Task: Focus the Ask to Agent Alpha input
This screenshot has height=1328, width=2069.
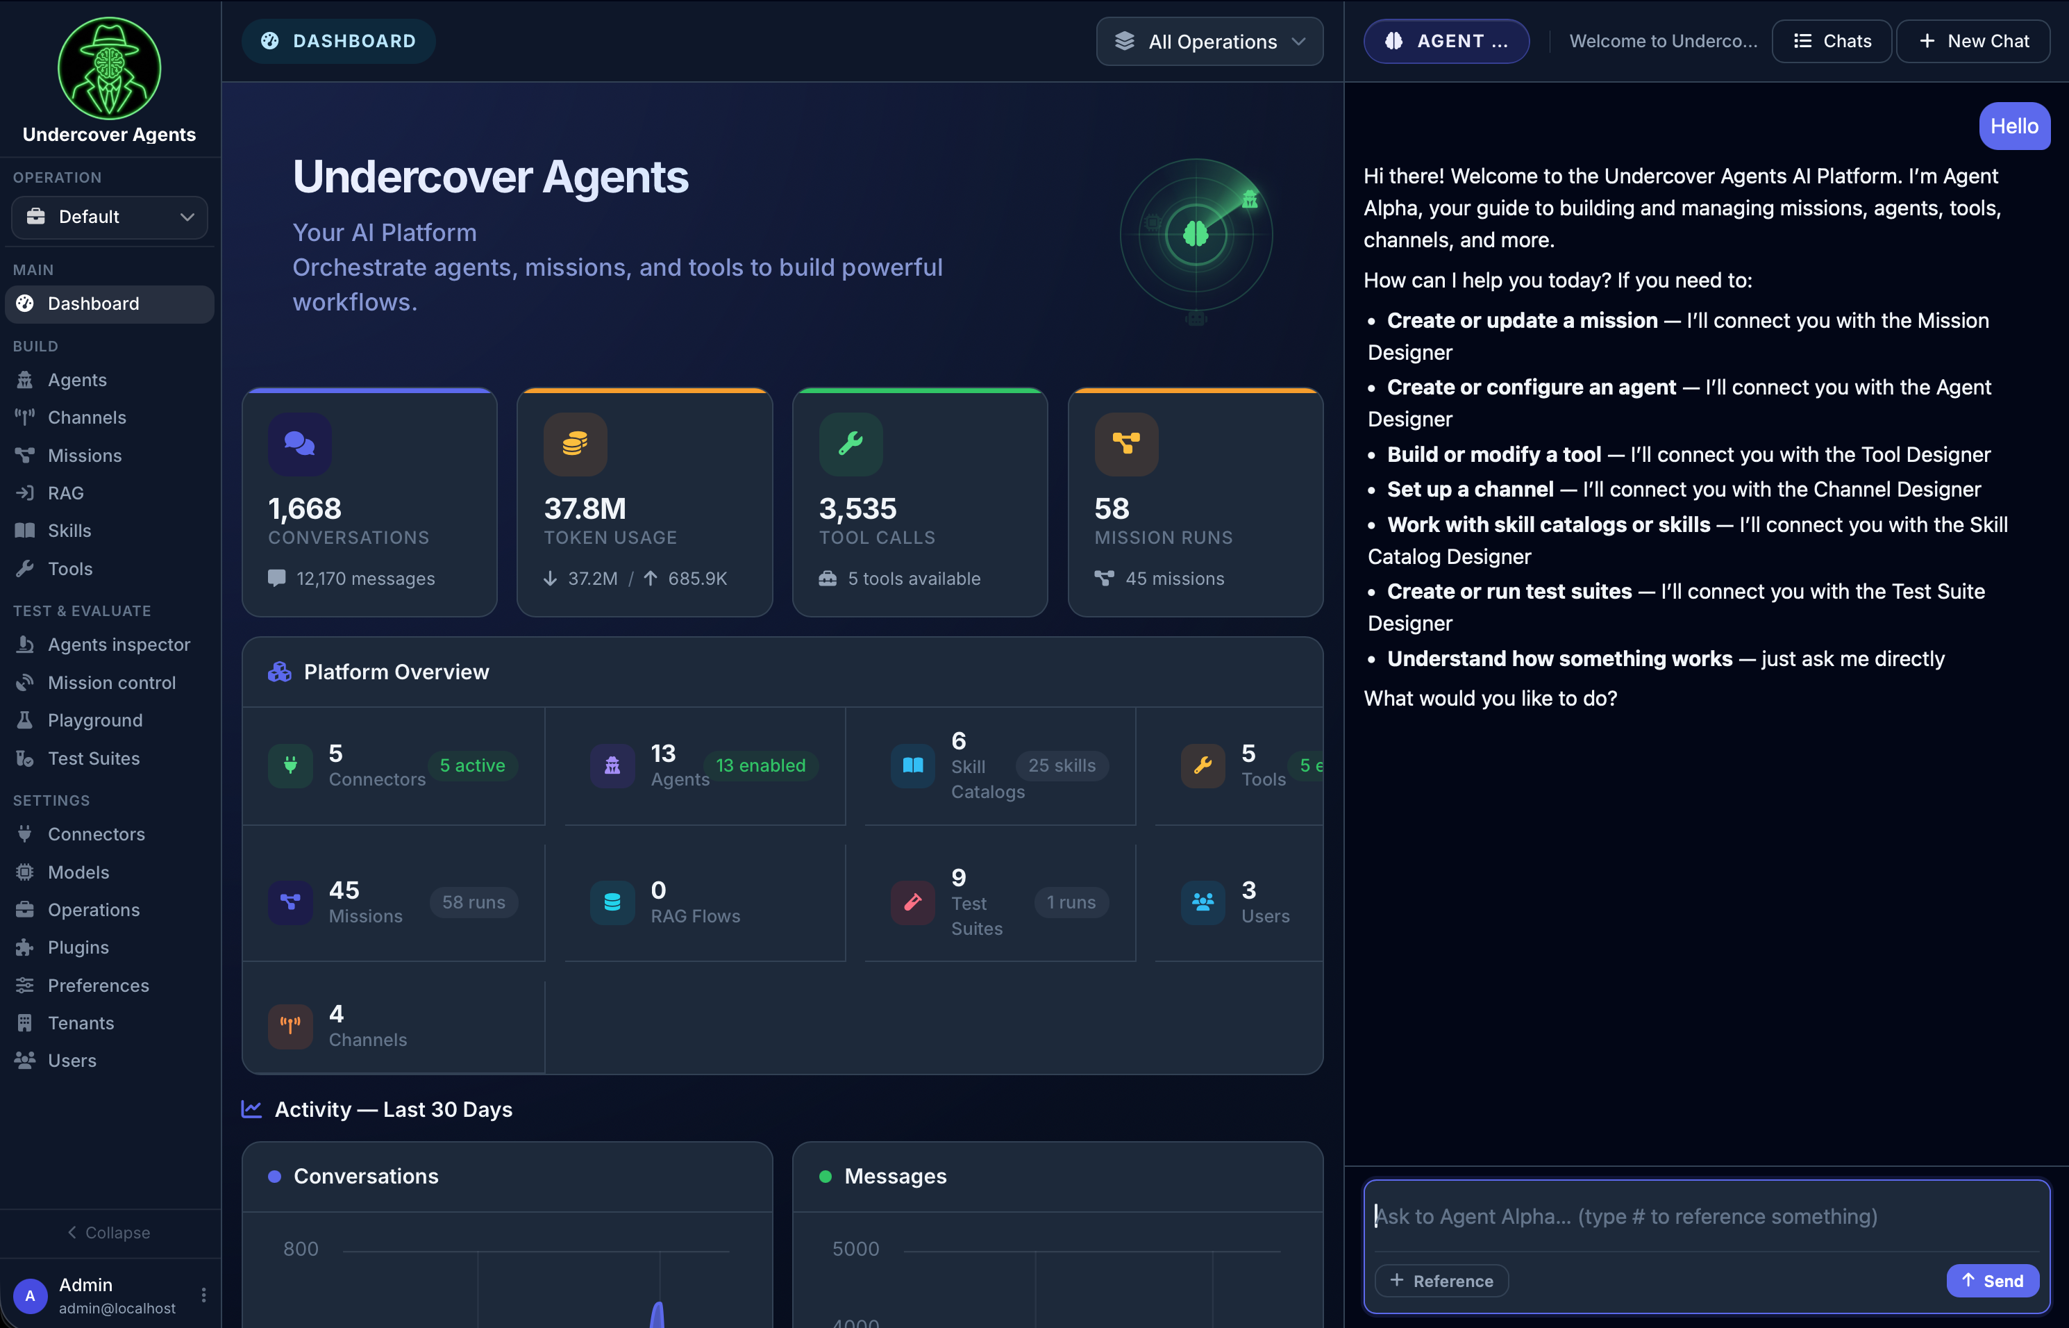Action: coord(1706,1216)
